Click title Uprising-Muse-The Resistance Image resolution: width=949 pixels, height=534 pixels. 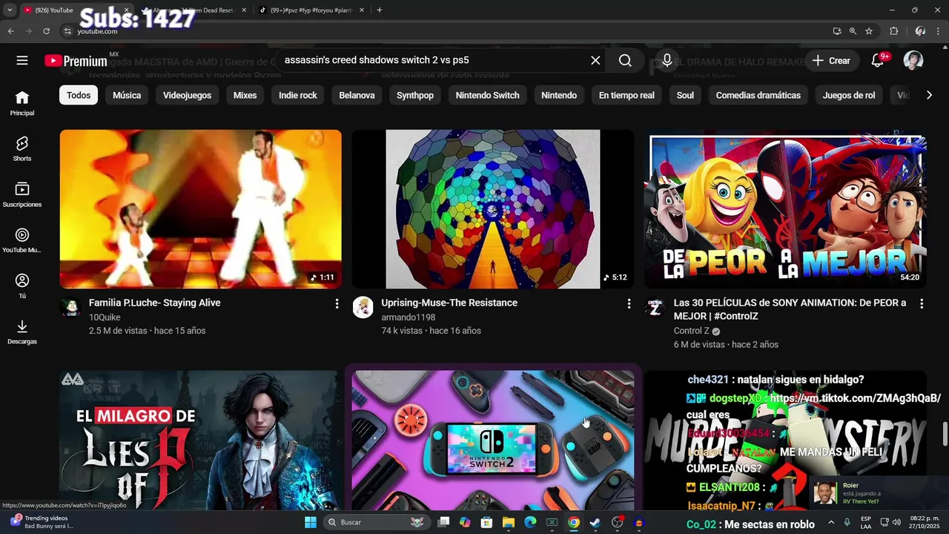pos(449,303)
